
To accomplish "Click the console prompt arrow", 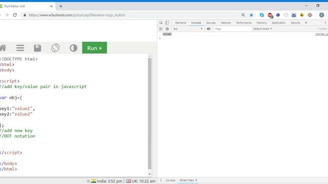I will 160,38.
